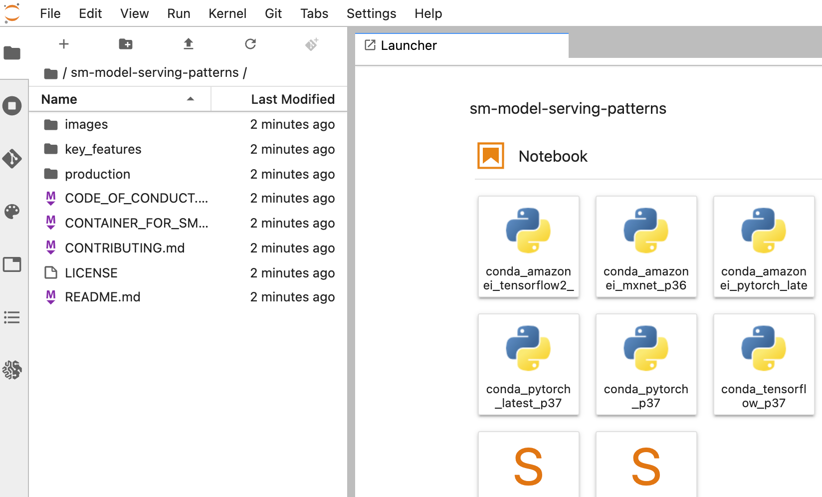Viewport: 822px width, 497px height.
Task: Open the theme palette sidebar icon
Action: pyautogui.click(x=12, y=212)
